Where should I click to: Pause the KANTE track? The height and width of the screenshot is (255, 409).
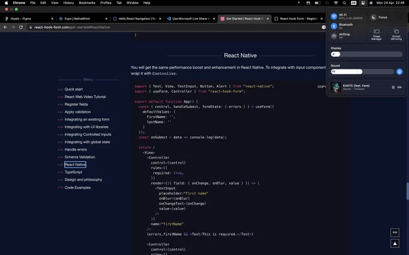point(393,87)
